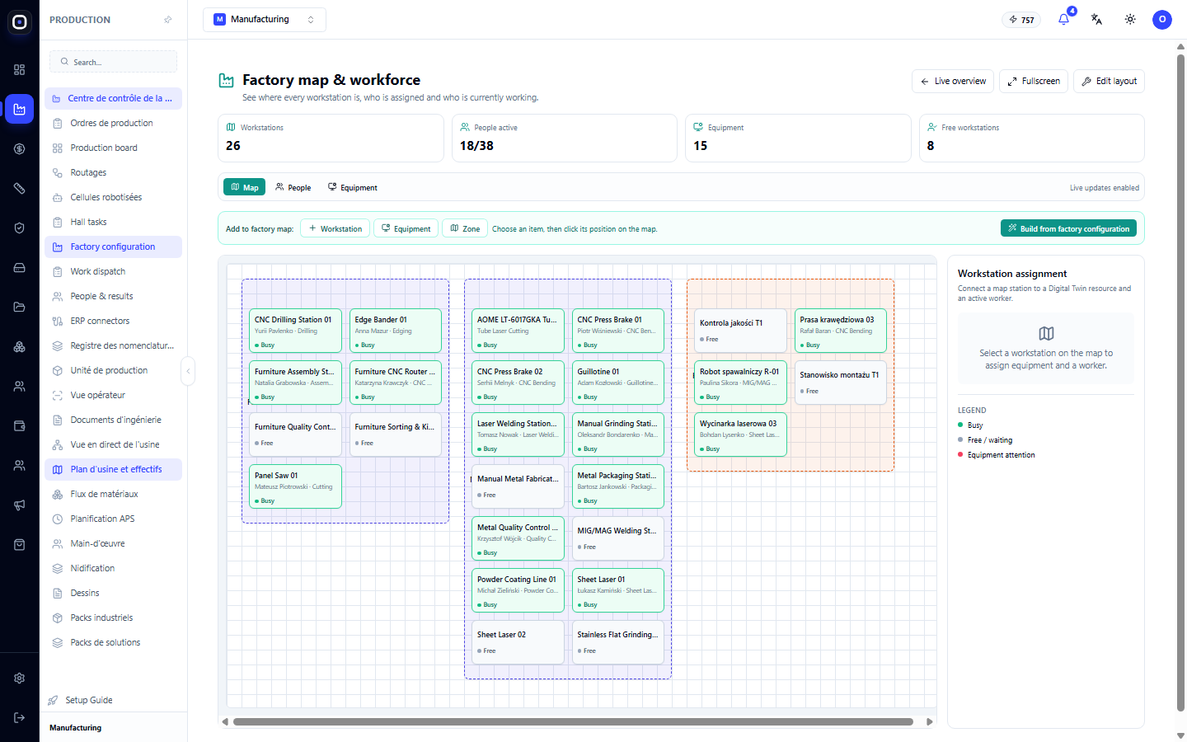1187x742 pixels.
Task: Click the map horizontal scrollbar thumb
Action: 573,721
